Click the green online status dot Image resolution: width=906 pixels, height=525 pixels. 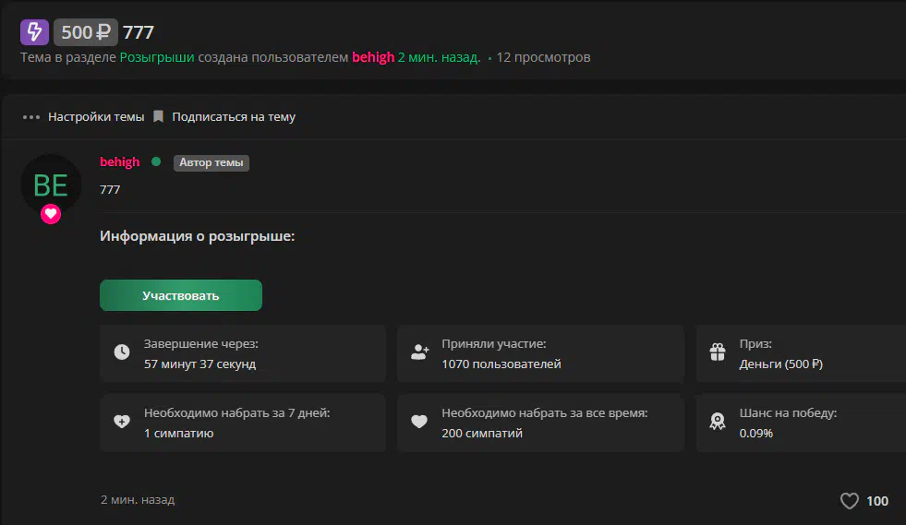[x=156, y=161]
